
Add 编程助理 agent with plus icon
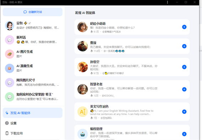click(x=184, y=134)
